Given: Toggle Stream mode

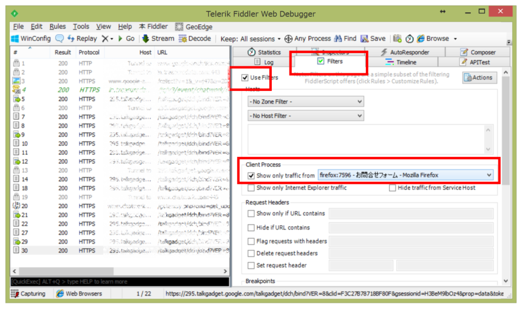Looking at the screenshot, I should click(x=158, y=39).
